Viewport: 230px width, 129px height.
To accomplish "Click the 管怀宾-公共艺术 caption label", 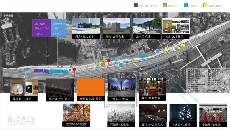I will coord(152,124).
